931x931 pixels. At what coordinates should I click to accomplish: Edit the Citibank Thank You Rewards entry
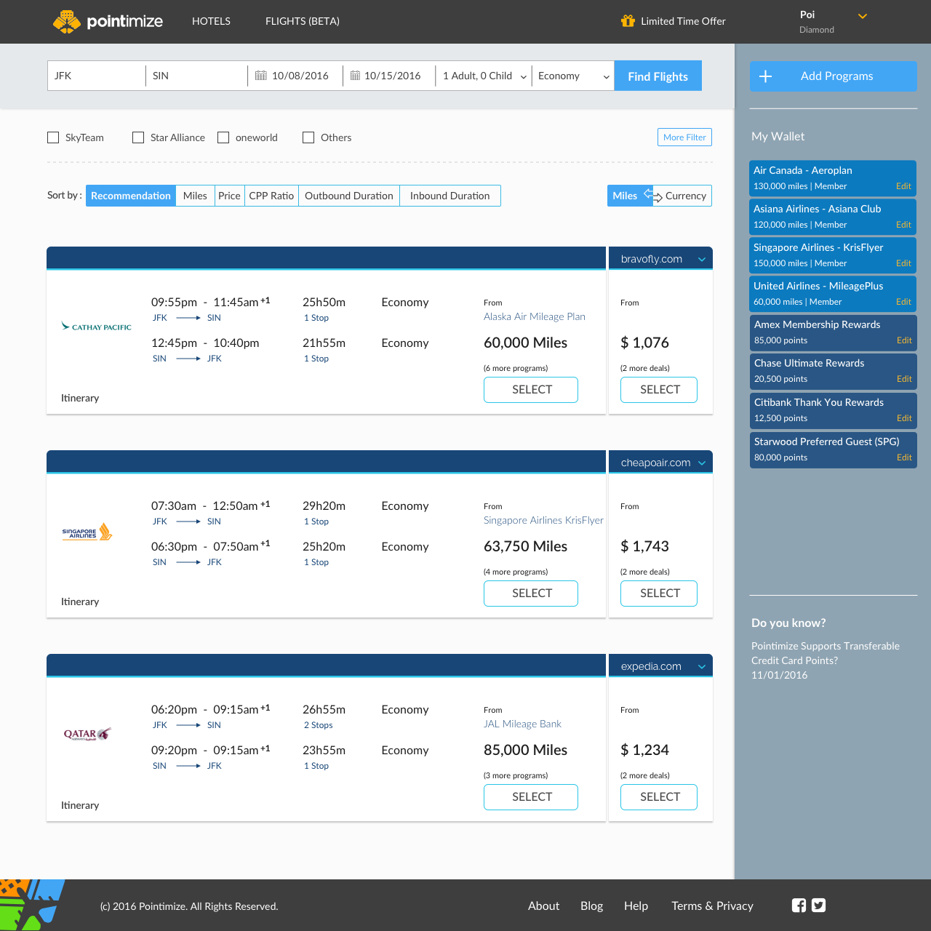[x=904, y=418]
